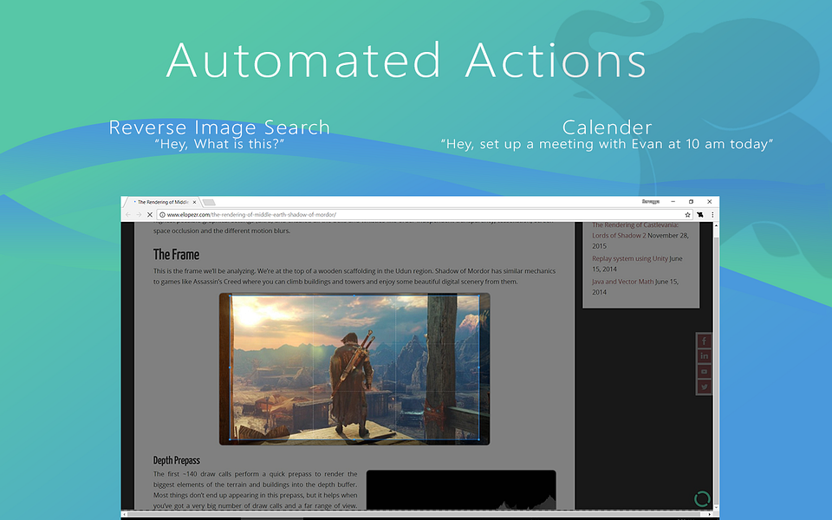
Task: Select The Rendering of Middle-earth browser tab
Action: coord(162,202)
